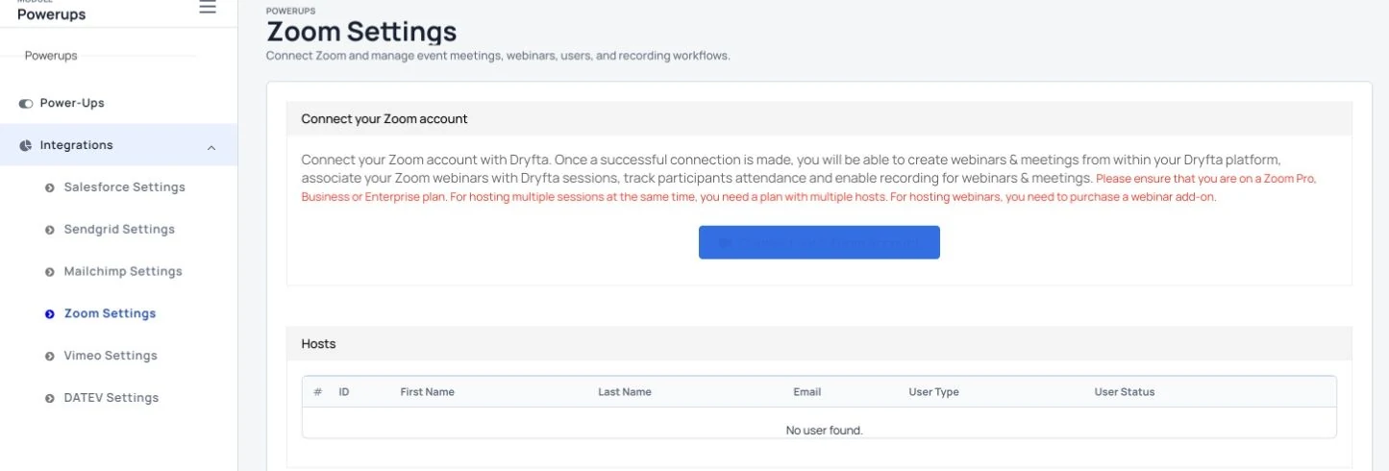Screen dimensions: 1389x471
Task: Click the Connect your Zoom account header
Action: pyautogui.click(x=384, y=119)
